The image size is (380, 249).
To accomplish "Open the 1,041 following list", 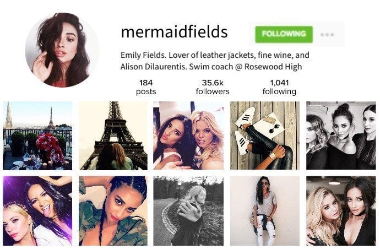I will [x=279, y=87].
